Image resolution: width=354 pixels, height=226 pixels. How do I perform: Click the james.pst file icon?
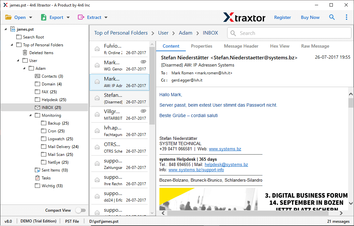coord(13,29)
